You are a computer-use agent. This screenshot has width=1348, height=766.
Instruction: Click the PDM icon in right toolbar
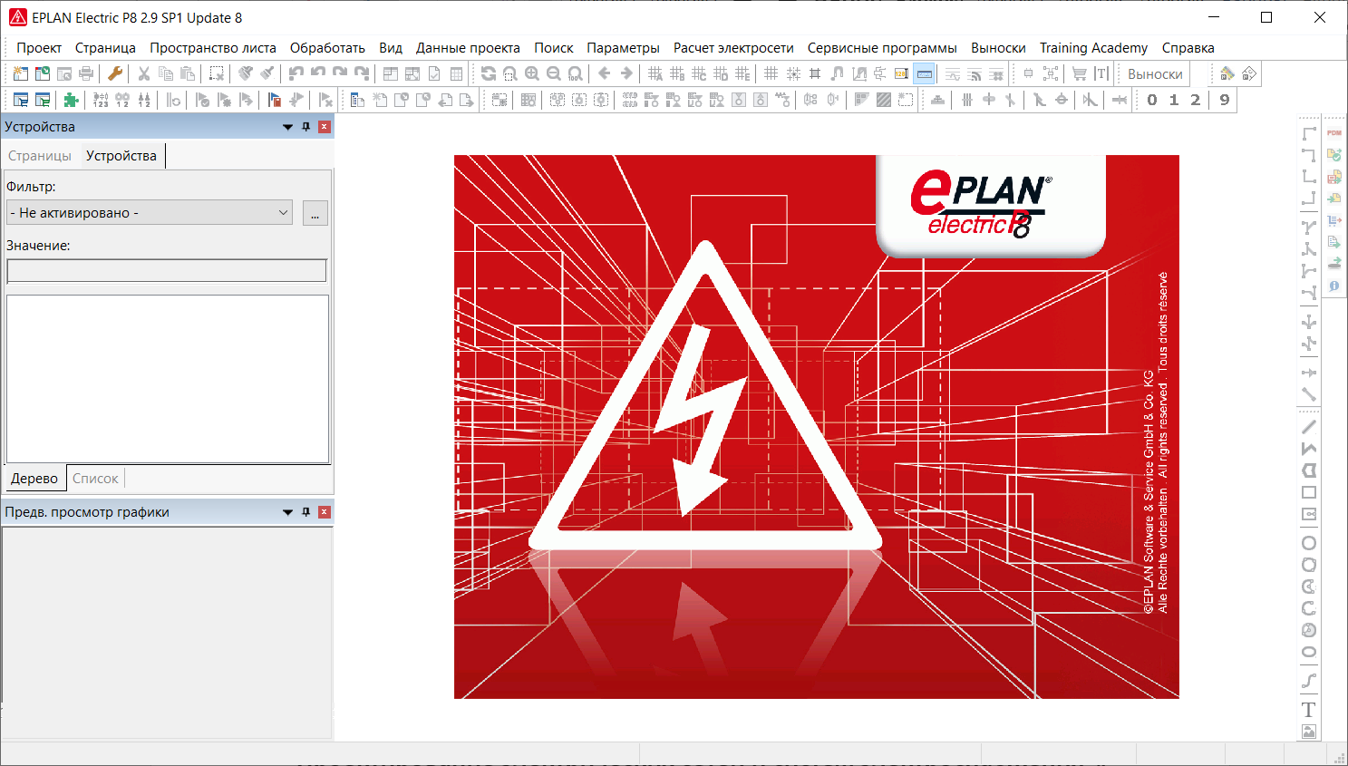point(1334,132)
